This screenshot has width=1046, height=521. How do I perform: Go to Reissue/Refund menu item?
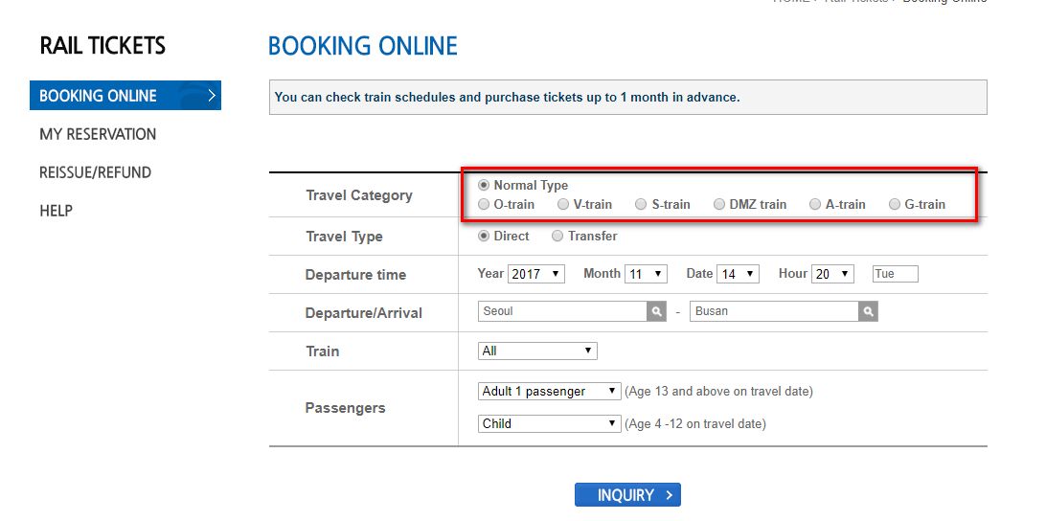click(x=95, y=172)
